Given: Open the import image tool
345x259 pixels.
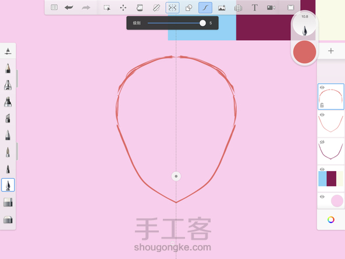Looking at the screenshot, I should tap(222, 8).
